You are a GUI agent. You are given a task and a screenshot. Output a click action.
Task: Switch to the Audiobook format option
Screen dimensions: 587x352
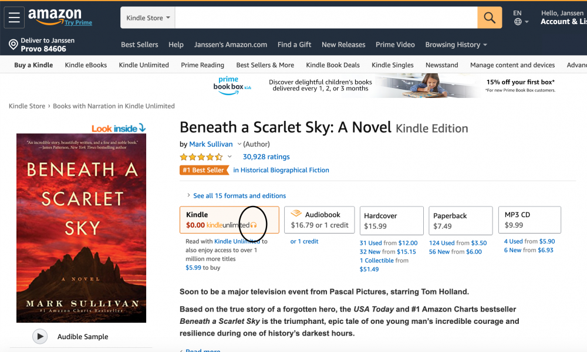[x=319, y=221]
